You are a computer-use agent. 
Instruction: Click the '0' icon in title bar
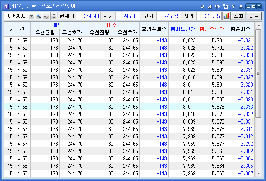coord(202,7)
